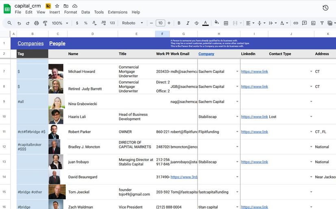Open the View menu
The width and height of the screenshot is (336, 209).
click(x=41, y=12)
